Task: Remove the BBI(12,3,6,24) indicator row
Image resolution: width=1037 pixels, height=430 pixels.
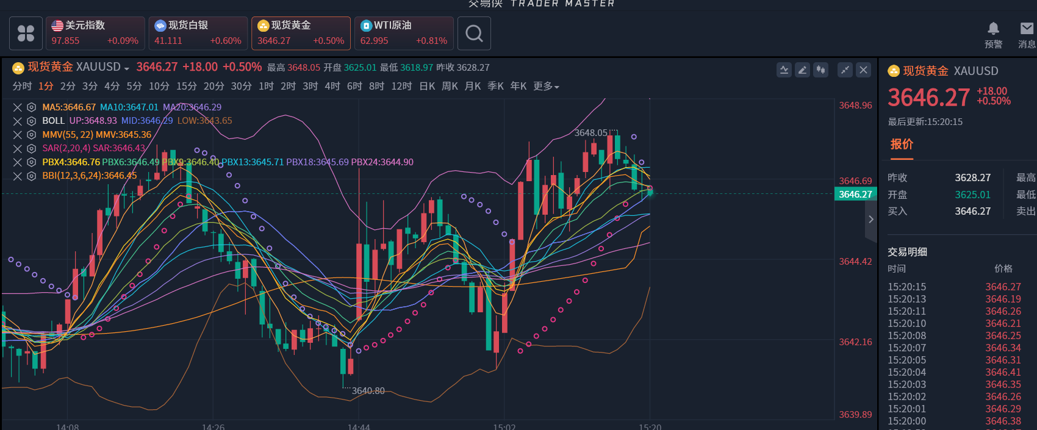Action: (x=18, y=176)
